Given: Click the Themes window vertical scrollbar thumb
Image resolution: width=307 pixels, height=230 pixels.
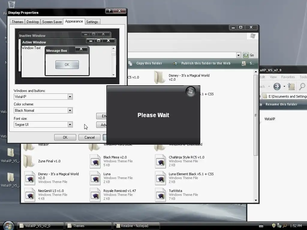Looking at the screenshot, I should point(256,115).
